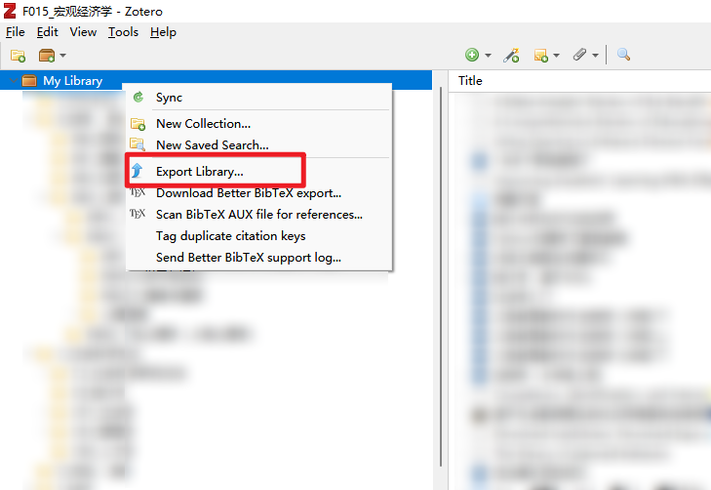This screenshot has height=490, width=711.
Task: Select My Library in the collection tree
Action: pos(216,81)
